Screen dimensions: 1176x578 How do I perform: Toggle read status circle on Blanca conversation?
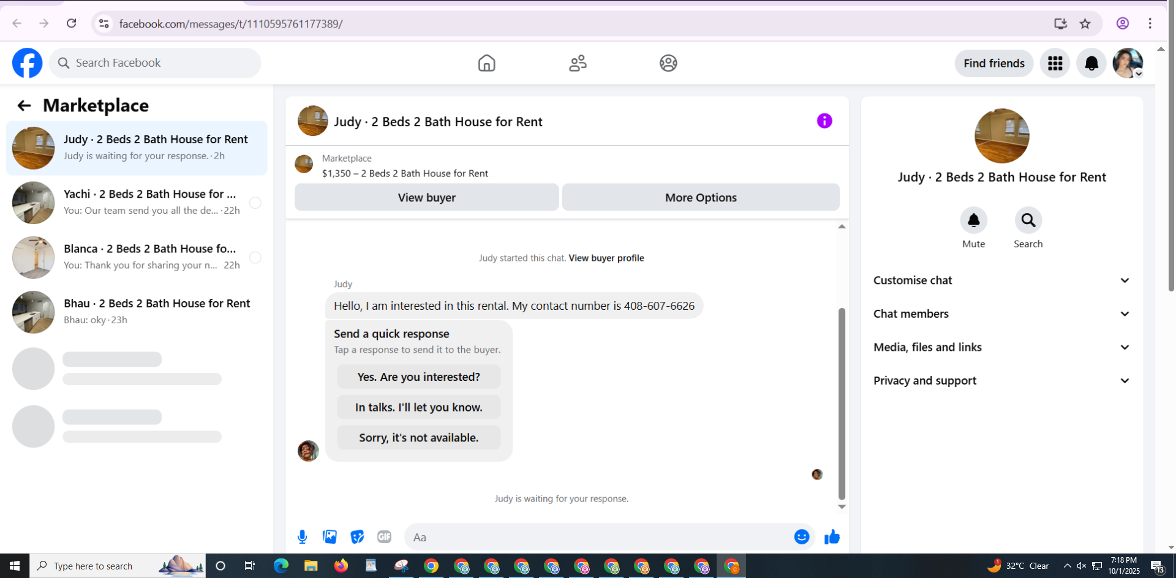click(255, 258)
